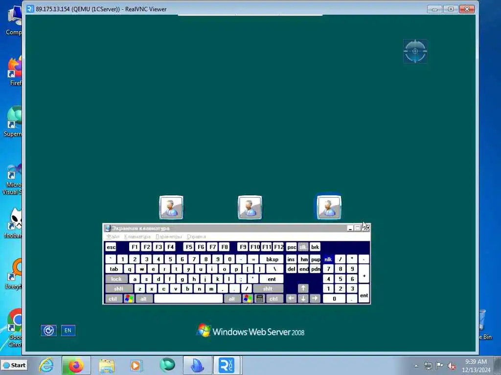Click the Start button on the taskbar
The width and height of the screenshot is (501, 375).
tap(15, 365)
